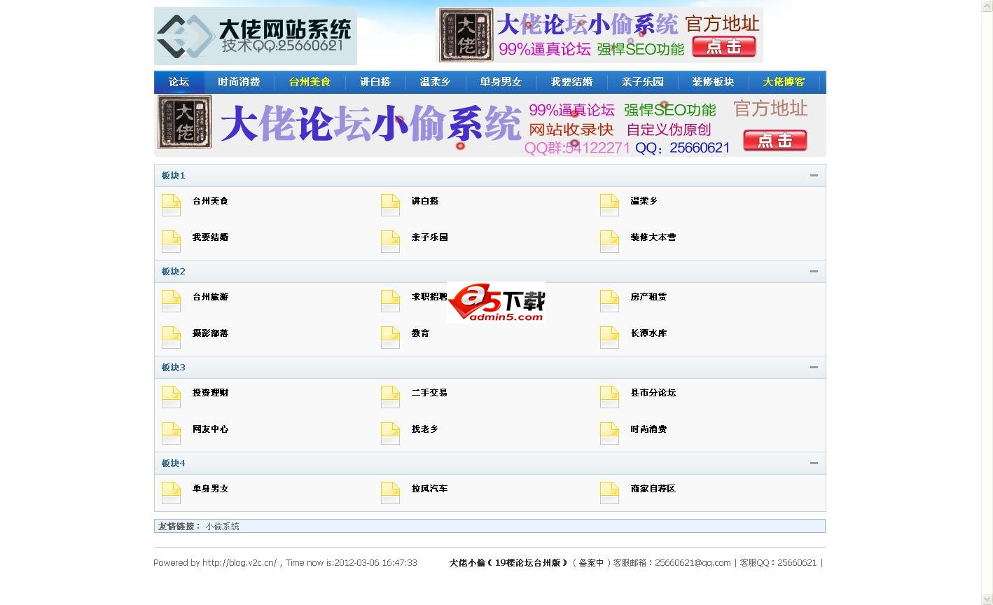The image size is (993, 605).
Task: Click the folder icon beside 温柔乡
Action: coord(609,204)
